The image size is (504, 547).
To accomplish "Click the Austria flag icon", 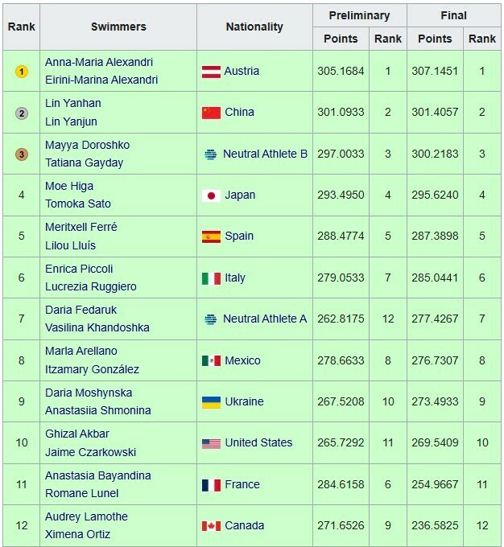I will point(211,72).
